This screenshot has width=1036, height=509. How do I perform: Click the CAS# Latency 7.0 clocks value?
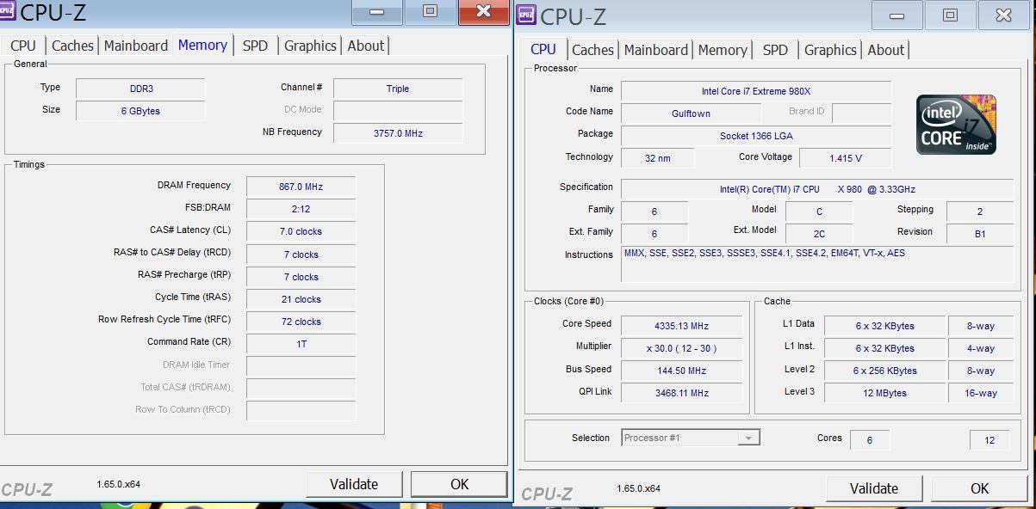tap(301, 231)
